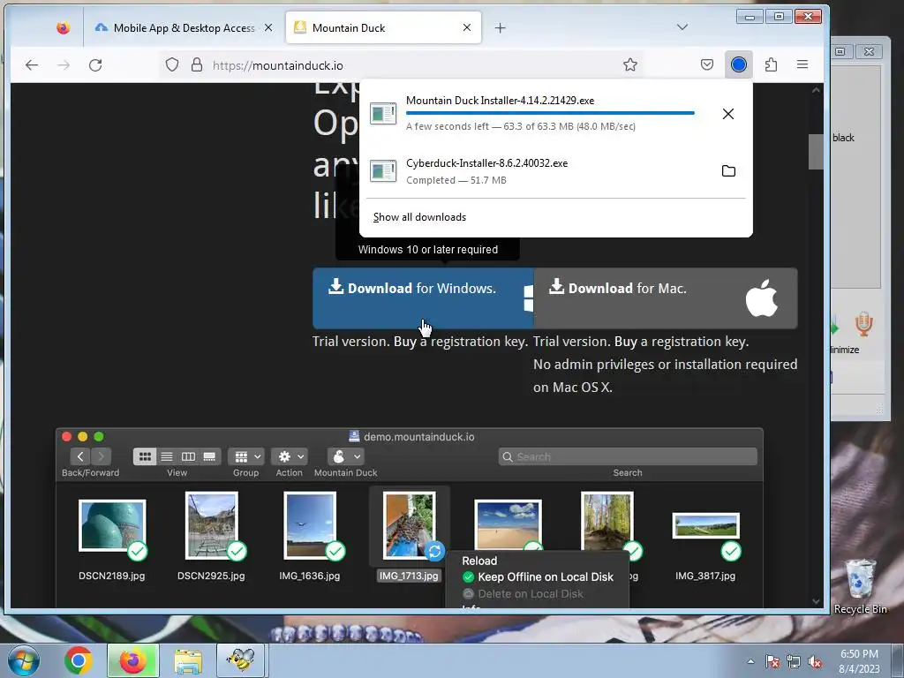Click the Firefox back arrow button
The width and height of the screenshot is (904, 678).
(x=32, y=65)
